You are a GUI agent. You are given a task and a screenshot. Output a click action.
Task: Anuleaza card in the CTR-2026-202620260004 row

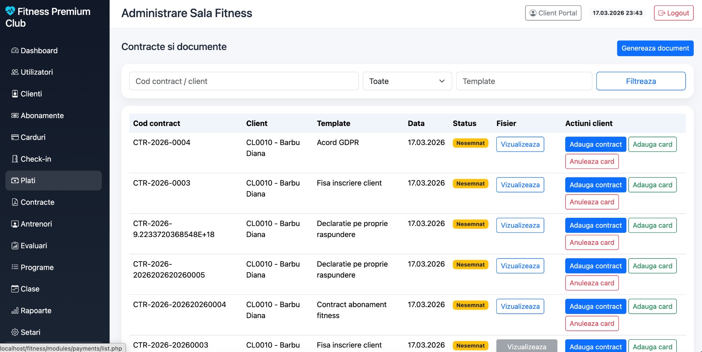coord(592,324)
